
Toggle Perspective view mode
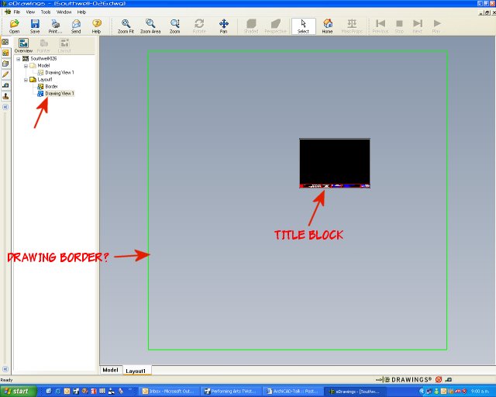click(276, 26)
